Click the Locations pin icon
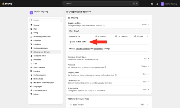The image size is (180, 108). tap(31, 60)
